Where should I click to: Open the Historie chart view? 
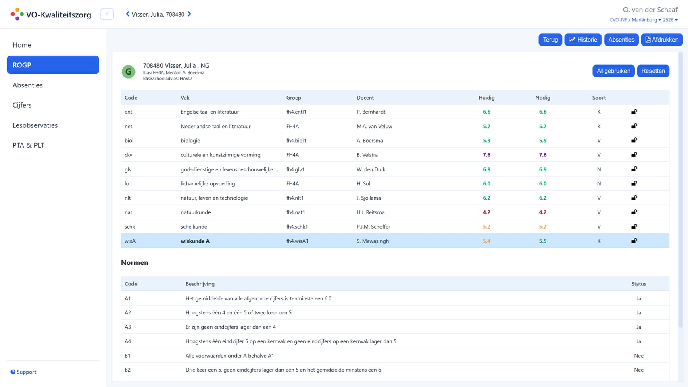583,40
